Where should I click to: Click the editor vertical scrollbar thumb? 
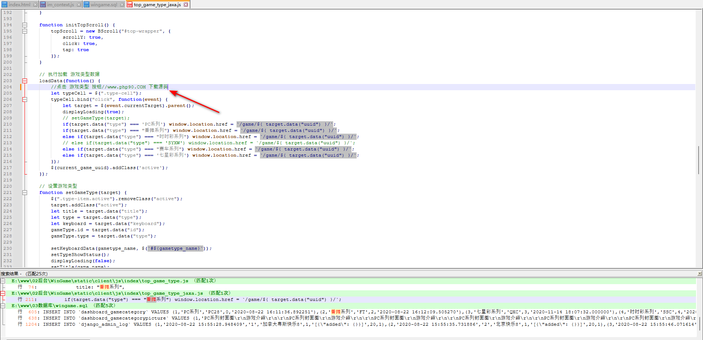point(699,160)
